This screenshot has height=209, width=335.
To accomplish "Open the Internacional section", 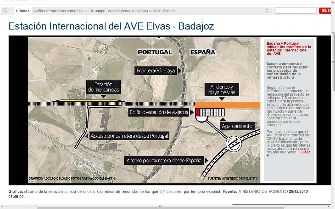I will [54, 11].
